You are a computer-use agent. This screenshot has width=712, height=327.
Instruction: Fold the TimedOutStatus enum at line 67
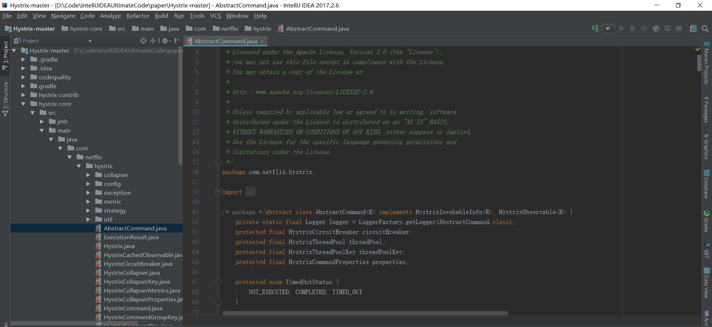[218, 282]
